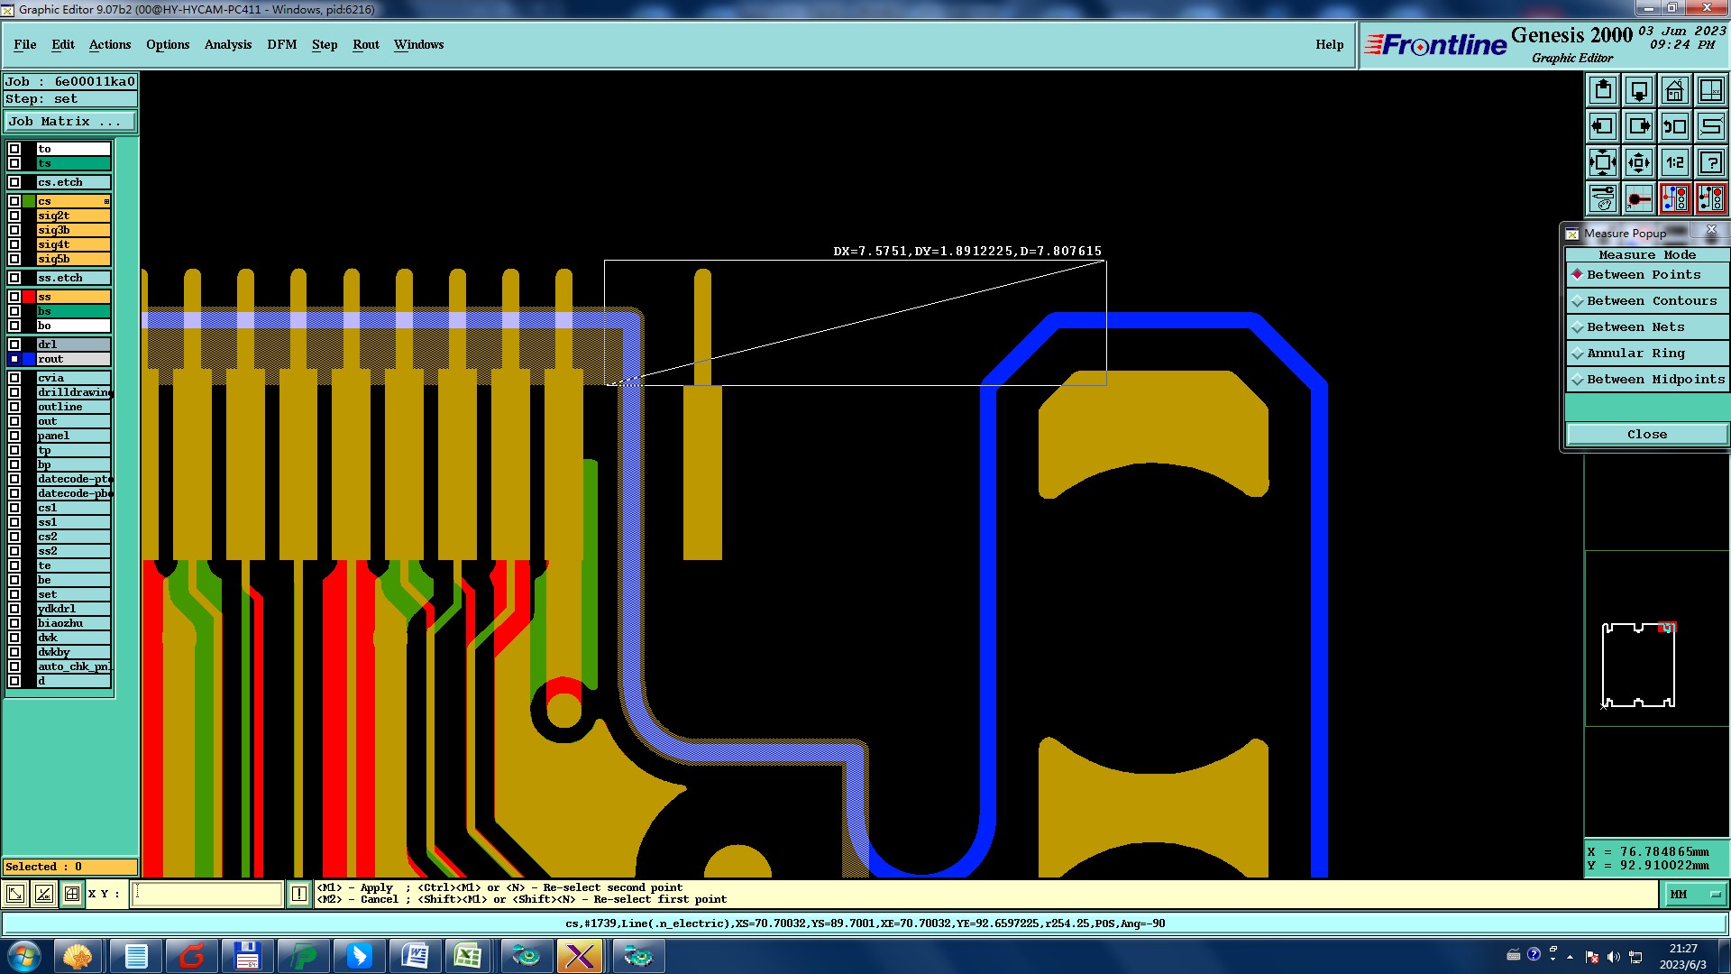Open the Analysis menu
Image resolution: width=1731 pixels, height=974 pixels.
click(227, 44)
